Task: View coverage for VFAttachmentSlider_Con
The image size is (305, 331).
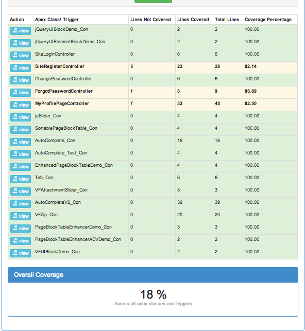Action: tap(21, 191)
